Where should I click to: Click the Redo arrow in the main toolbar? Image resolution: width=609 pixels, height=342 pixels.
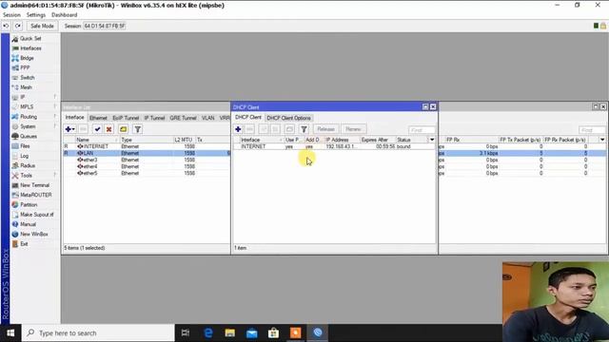point(18,26)
